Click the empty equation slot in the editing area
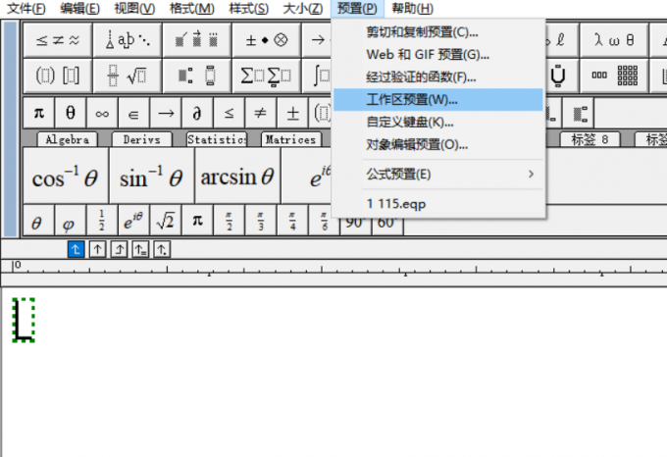Viewport: 667px width, 457px height. click(x=24, y=320)
